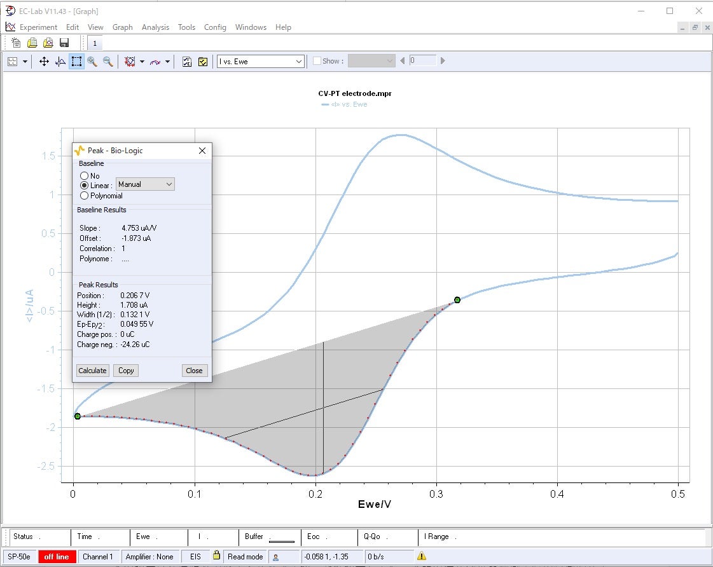Viewport: 713px width, 567px height.
Task: Click the Calculate button
Action: coord(92,371)
